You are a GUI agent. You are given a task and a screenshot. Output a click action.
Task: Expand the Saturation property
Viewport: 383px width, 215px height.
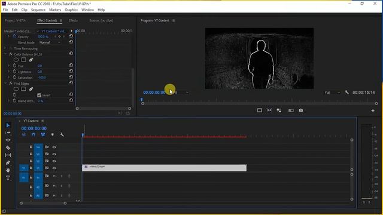(x=8, y=77)
